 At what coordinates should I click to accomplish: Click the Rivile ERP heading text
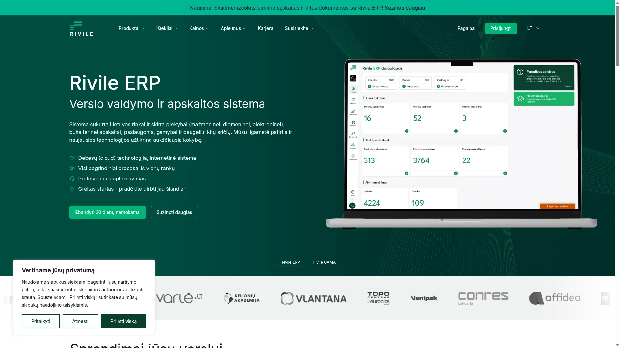coord(115,83)
